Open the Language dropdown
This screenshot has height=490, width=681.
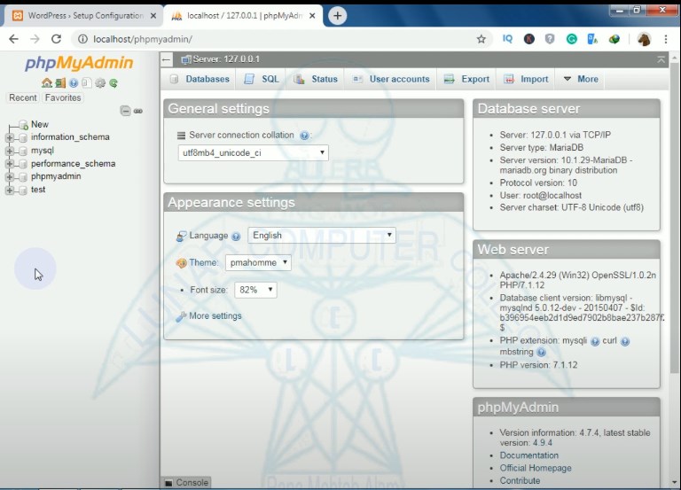click(321, 235)
